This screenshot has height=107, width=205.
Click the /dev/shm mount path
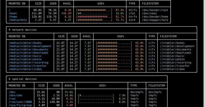15,95
